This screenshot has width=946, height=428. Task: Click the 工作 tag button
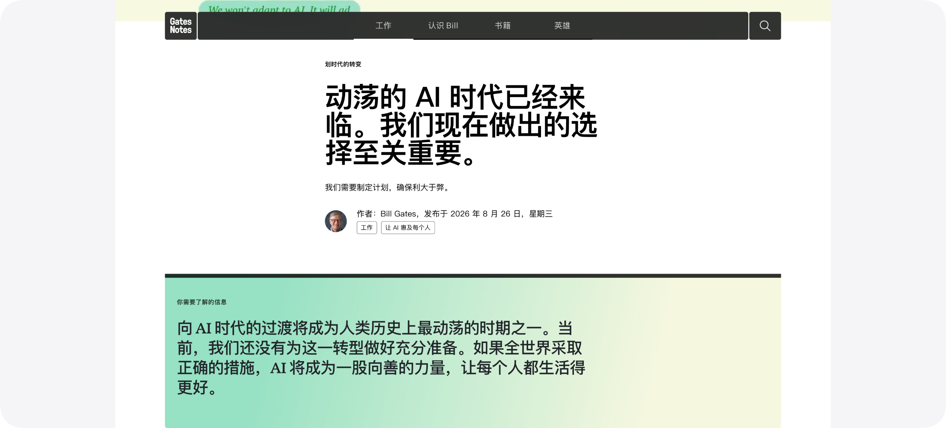tap(367, 227)
